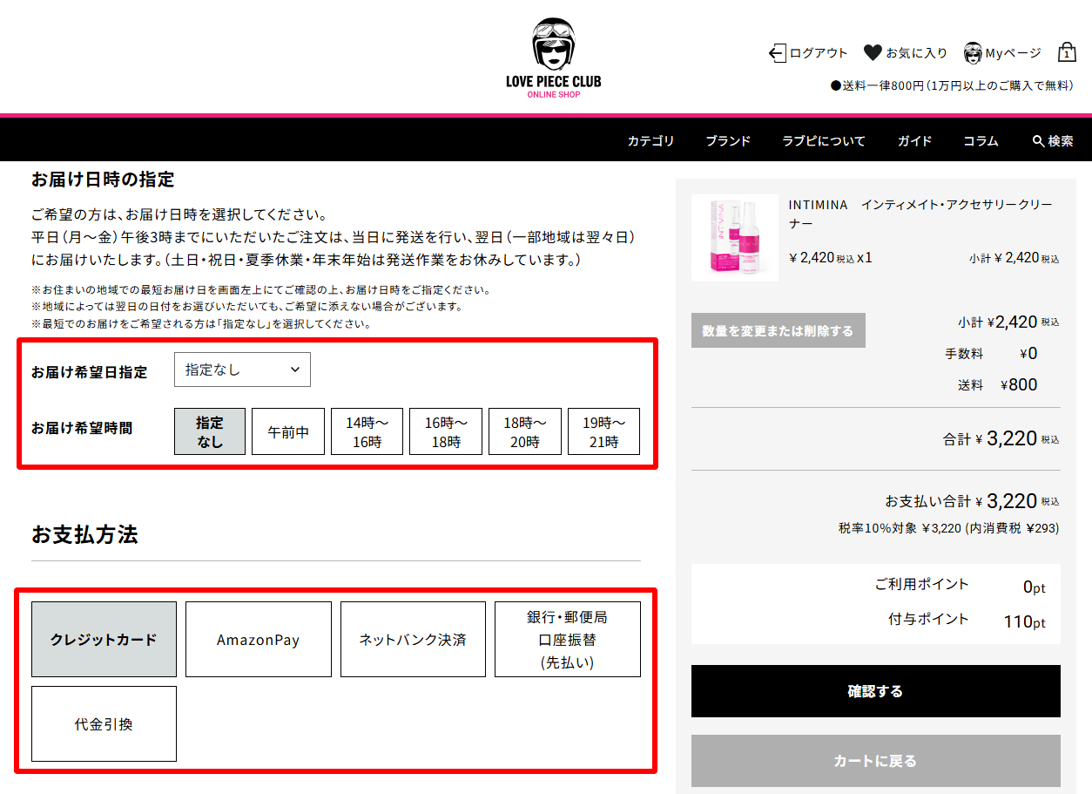The width and height of the screenshot is (1092, 794).
Task: Click the Love Piece Club logo
Action: 553,58
